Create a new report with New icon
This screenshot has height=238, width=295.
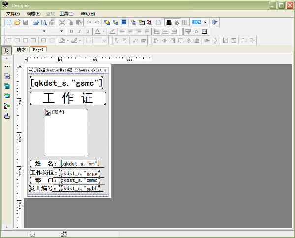click(9, 22)
